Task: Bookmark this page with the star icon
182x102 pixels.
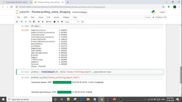Action: [x=163, y=7]
